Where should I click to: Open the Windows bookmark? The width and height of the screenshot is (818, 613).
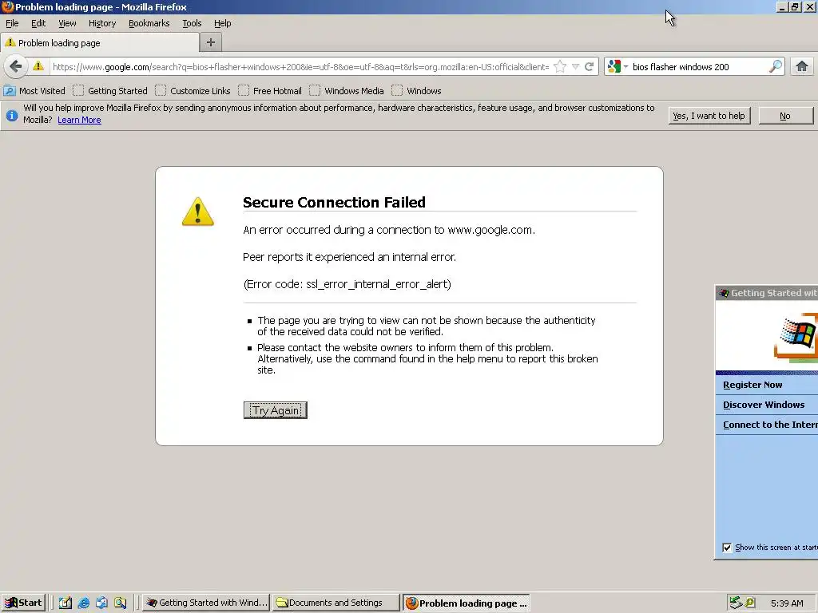pyautogui.click(x=416, y=91)
